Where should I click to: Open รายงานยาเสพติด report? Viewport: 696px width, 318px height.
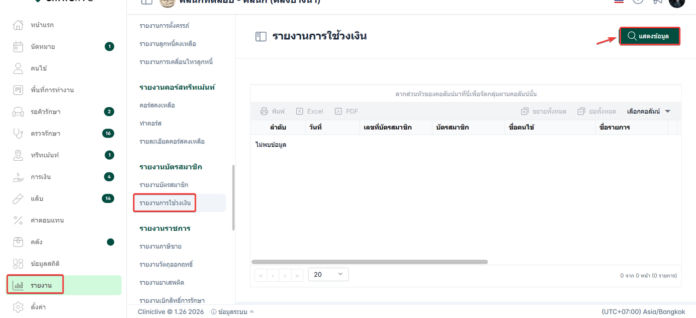tap(162, 282)
